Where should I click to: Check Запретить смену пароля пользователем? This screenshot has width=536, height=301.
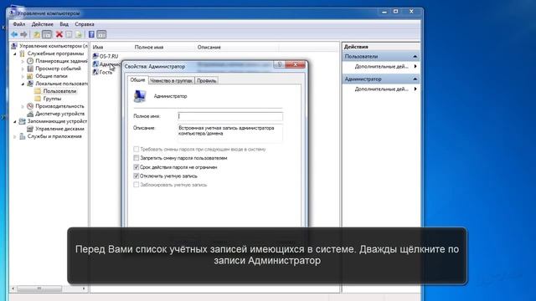(136, 158)
